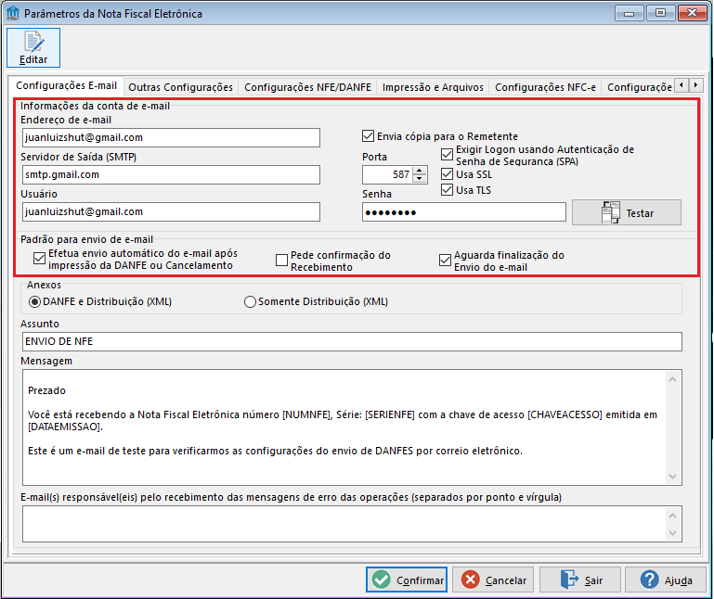Viewport: 714px width, 599px height.
Task: Click Mensagem scrollbar down arrow
Action: (x=673, y=477)
